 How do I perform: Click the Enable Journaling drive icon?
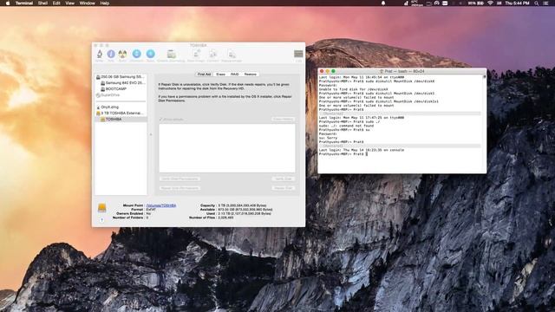172,54
